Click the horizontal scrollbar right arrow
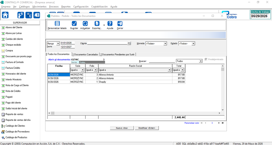 point(219,113)
